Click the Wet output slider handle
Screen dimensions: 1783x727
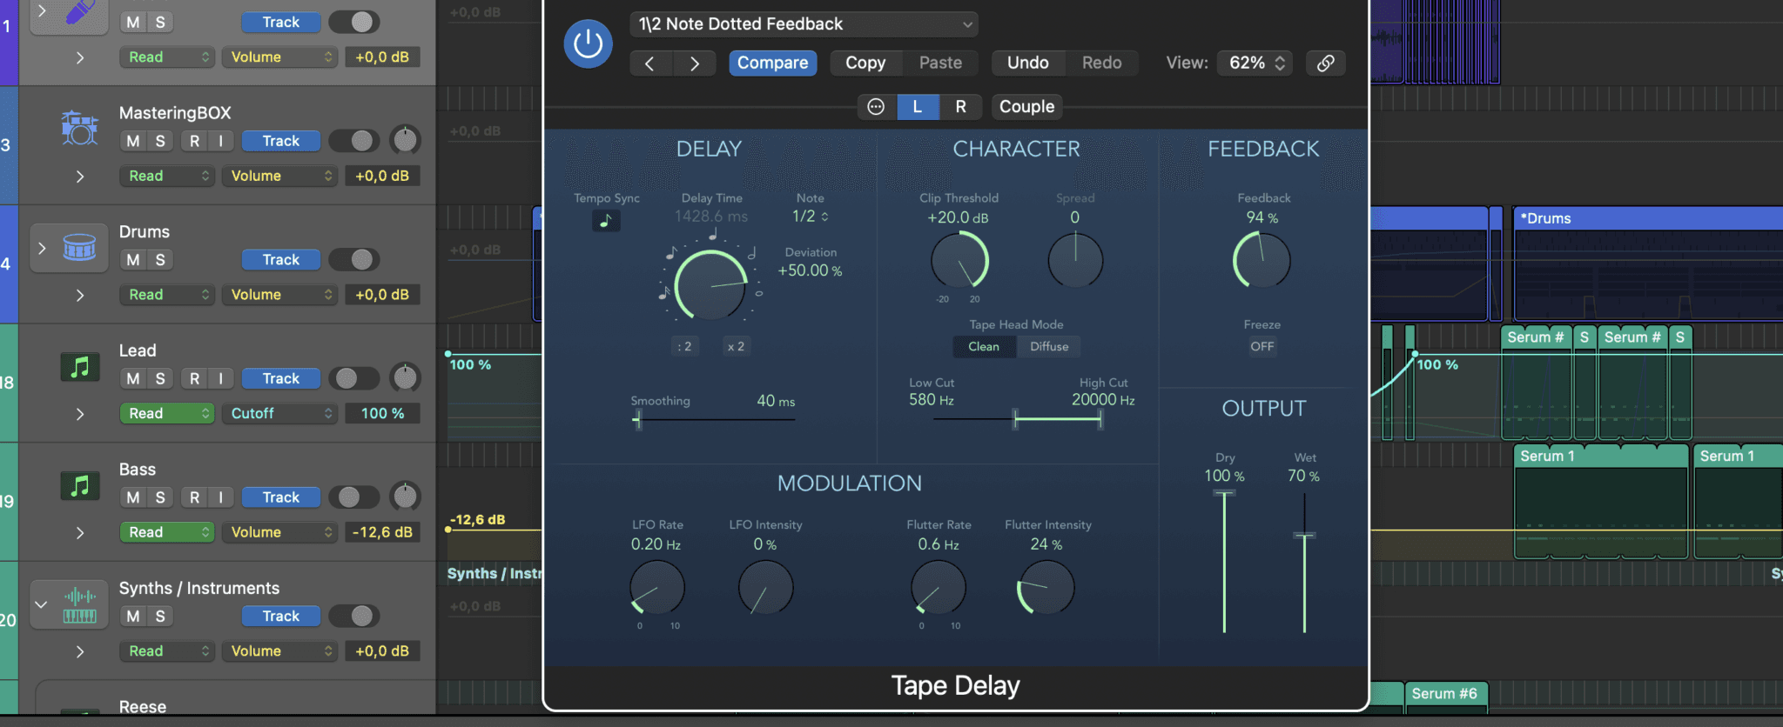(1304, 536)
